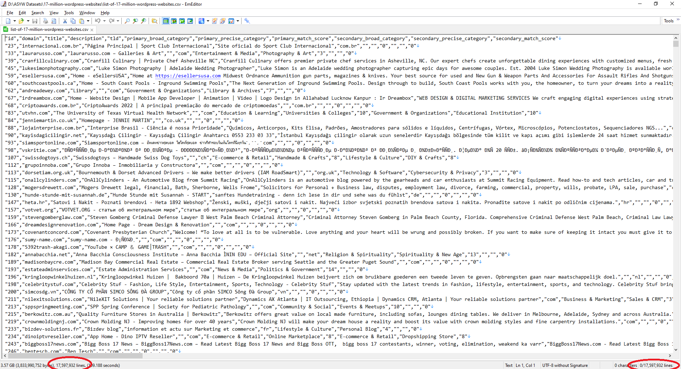Viewport: 681px width, 369px height.
Task: Open the dropdown beside the Undo button
Action: [104, 21]
